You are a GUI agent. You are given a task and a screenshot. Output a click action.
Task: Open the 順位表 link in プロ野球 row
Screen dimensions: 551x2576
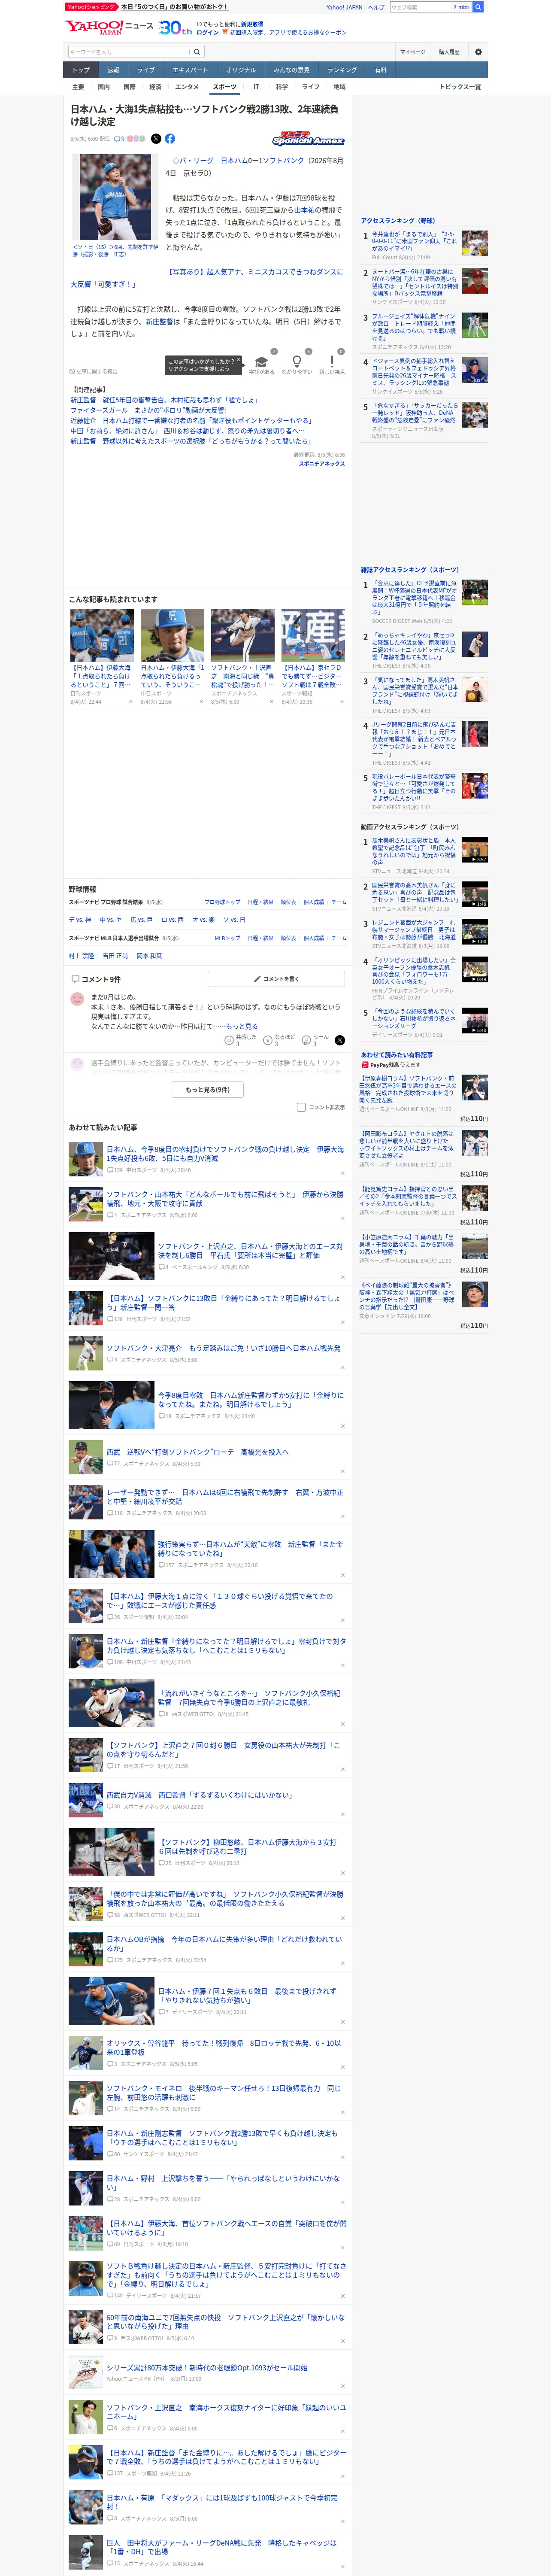pyautogui.click(x=288, y=902)
